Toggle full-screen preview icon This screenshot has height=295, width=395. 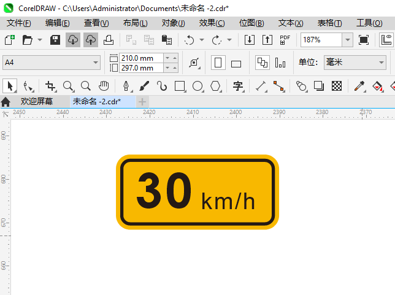coord(364,40)
